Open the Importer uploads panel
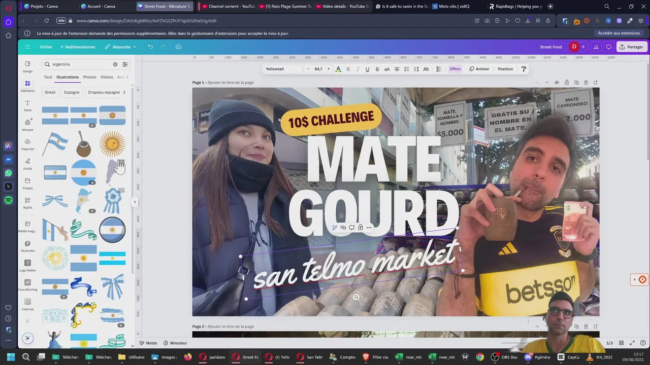This screenshot has height=365, width=650. 27,144
